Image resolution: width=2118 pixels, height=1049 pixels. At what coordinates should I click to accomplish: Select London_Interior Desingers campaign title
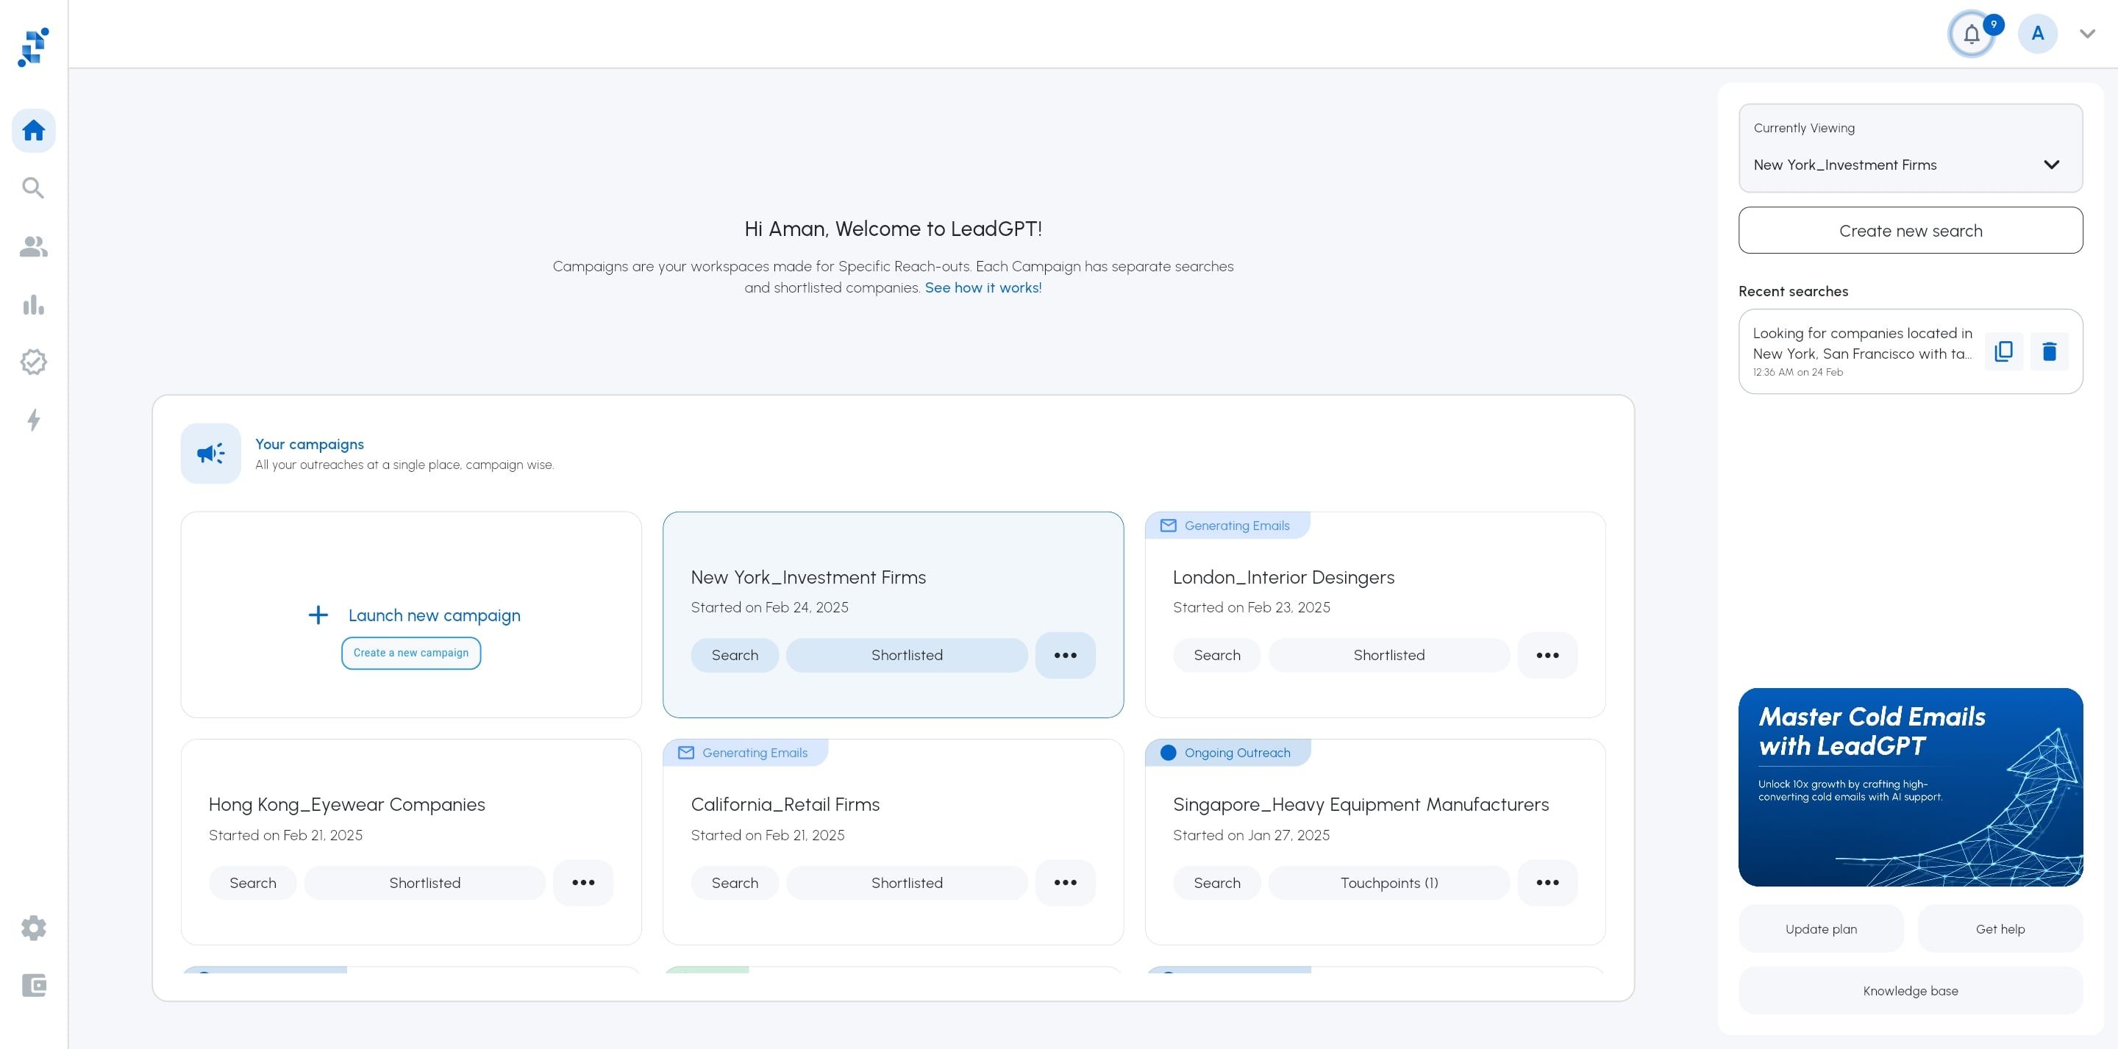click(1283, 577)
